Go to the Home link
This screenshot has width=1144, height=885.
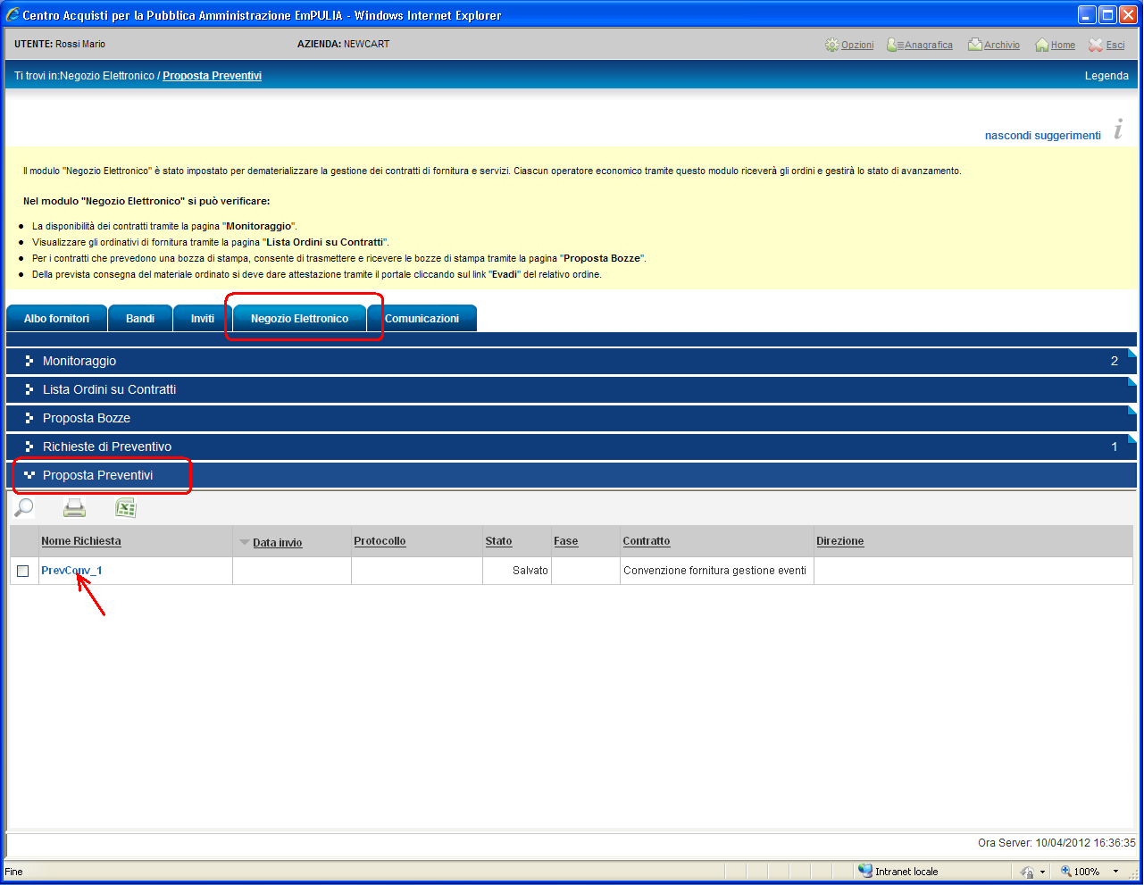1063,45
